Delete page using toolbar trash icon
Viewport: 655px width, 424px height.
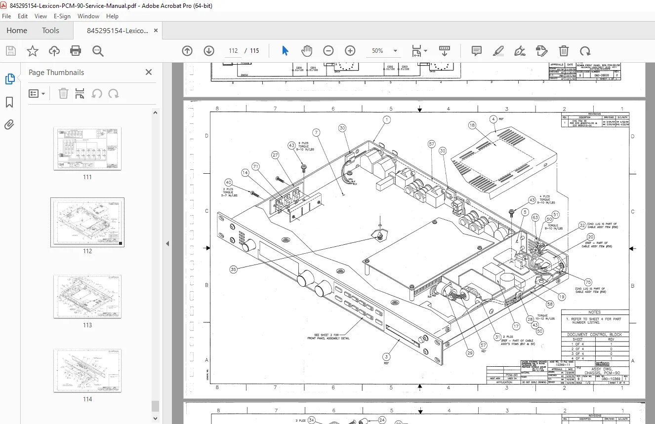tap(564, 51)
